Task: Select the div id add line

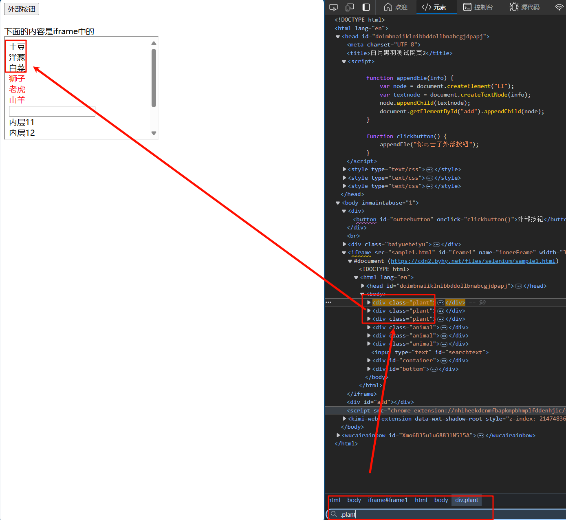Action: pos(380,402)
